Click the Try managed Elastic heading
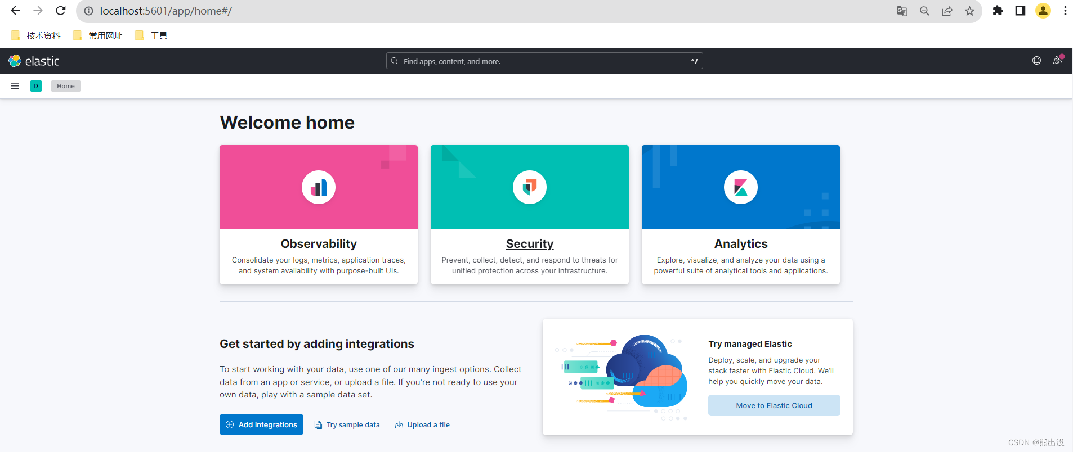Viewport: 1073px width, 452px height. pyautogui.click(x=750, y=344)
